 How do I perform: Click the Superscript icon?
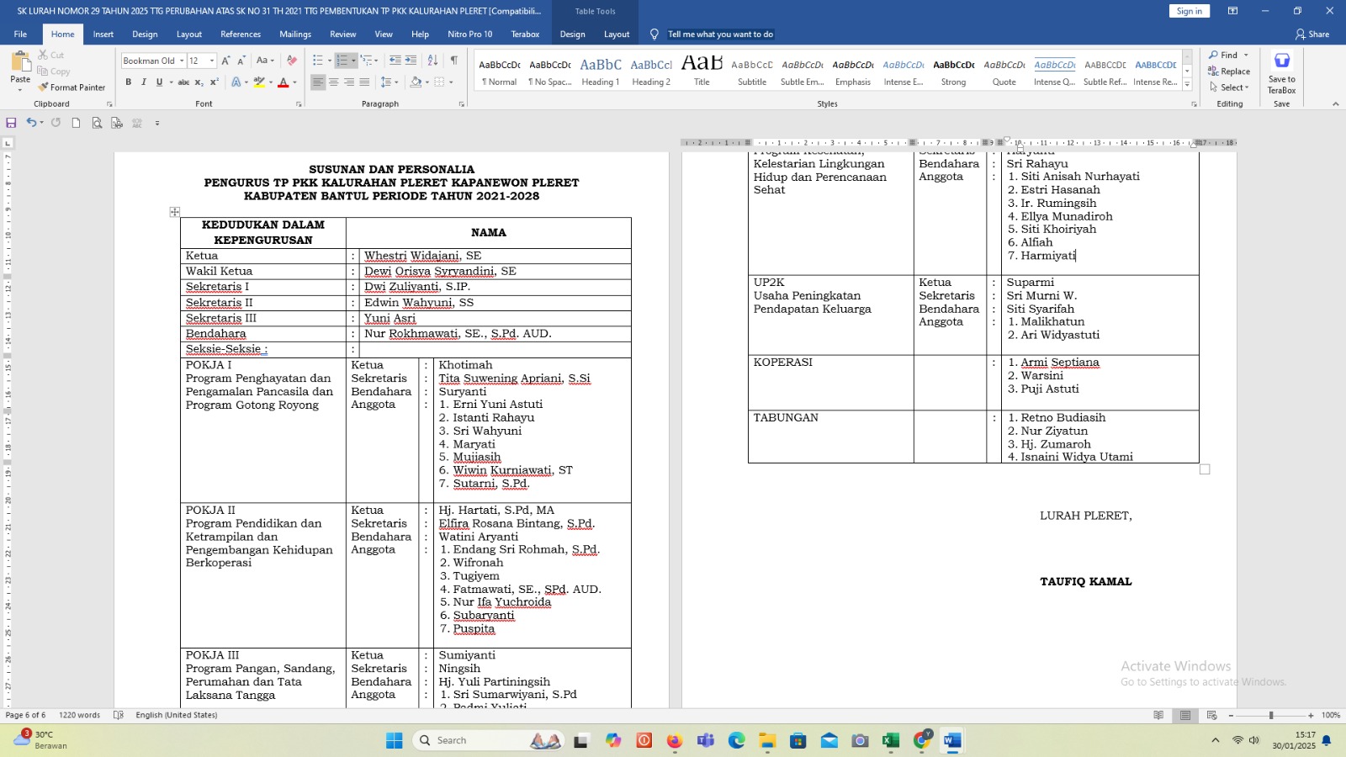click(x=214, y=82)
